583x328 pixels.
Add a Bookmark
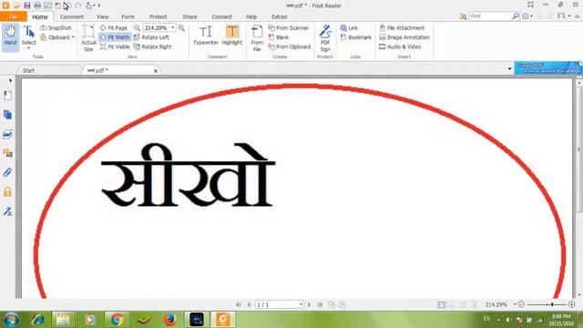(356, 37)
